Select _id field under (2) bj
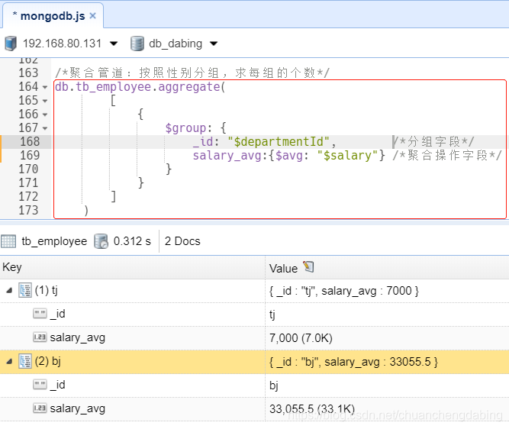 coord(57,385)
